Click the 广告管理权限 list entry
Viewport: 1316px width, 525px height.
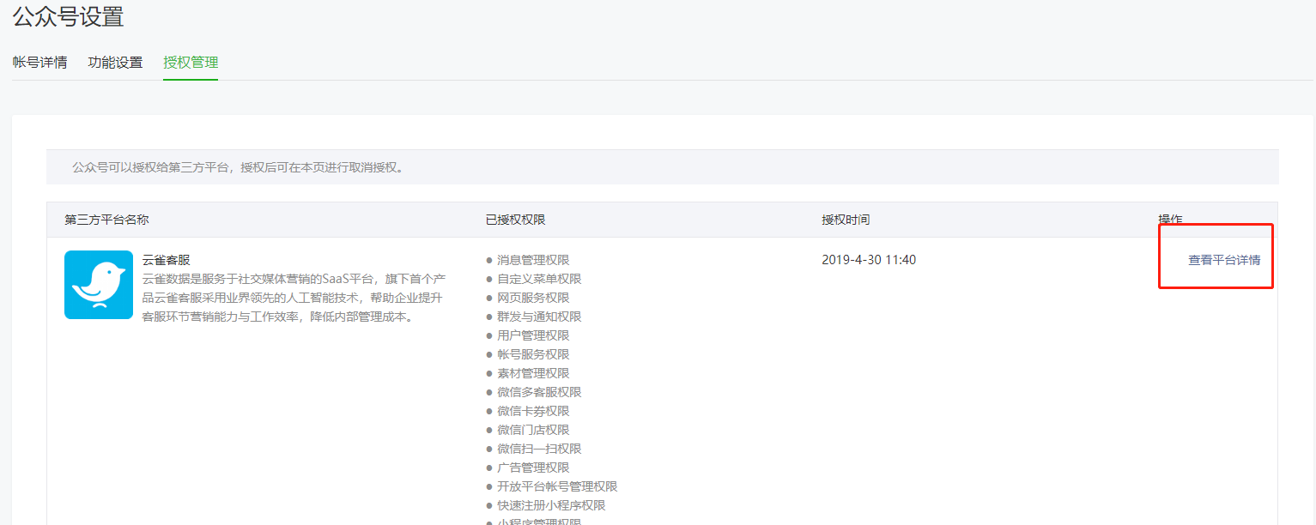(x=532, y=468)
